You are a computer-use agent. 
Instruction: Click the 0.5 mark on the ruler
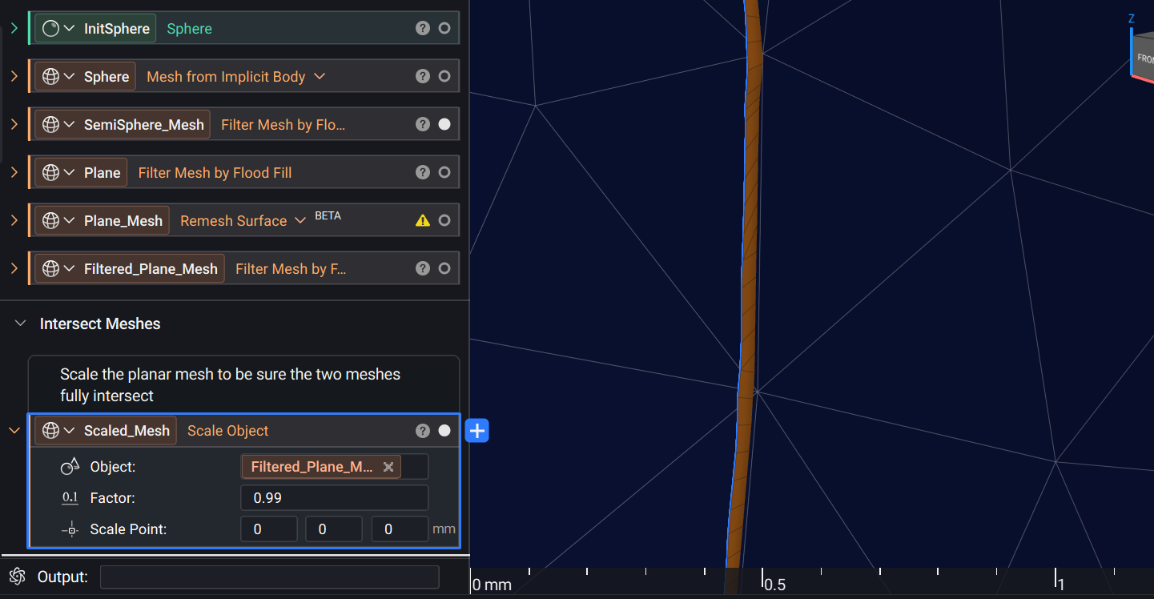tap(774, 585)
